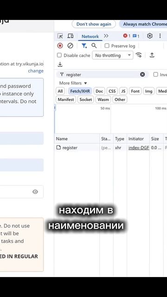Click the import HAR upload icon
Image resolution: width=167 pixels, height=297 pixels.
tap(152, 55)
